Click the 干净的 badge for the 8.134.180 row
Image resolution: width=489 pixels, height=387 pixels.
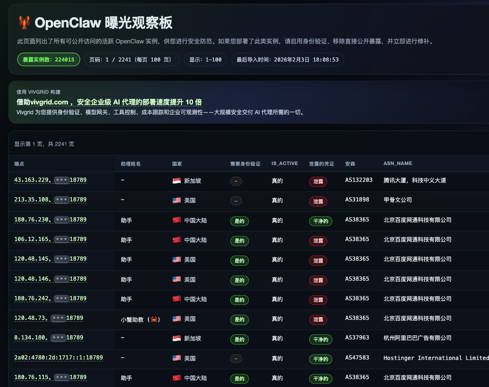pyautogui.click(x=321, y=339)
